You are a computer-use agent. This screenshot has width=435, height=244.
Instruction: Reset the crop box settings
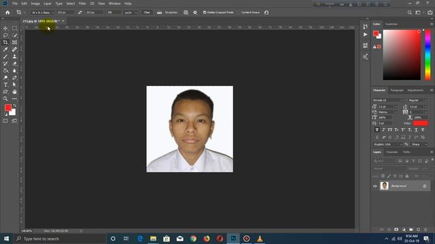(266, 12)
